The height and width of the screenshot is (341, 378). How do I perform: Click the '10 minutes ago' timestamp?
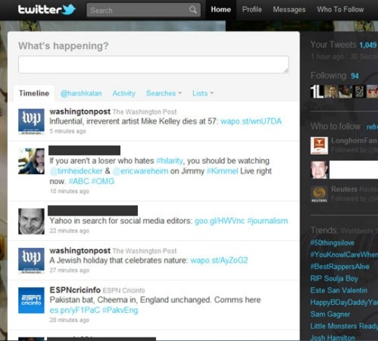[69, 191]
